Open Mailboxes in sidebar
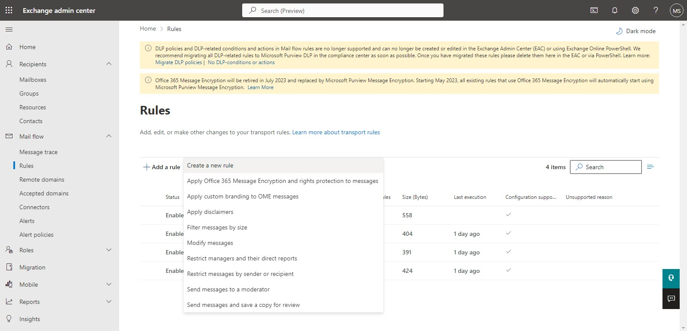Image resolution: width=687 pixels, height=331 pixels. click(33, 80)
